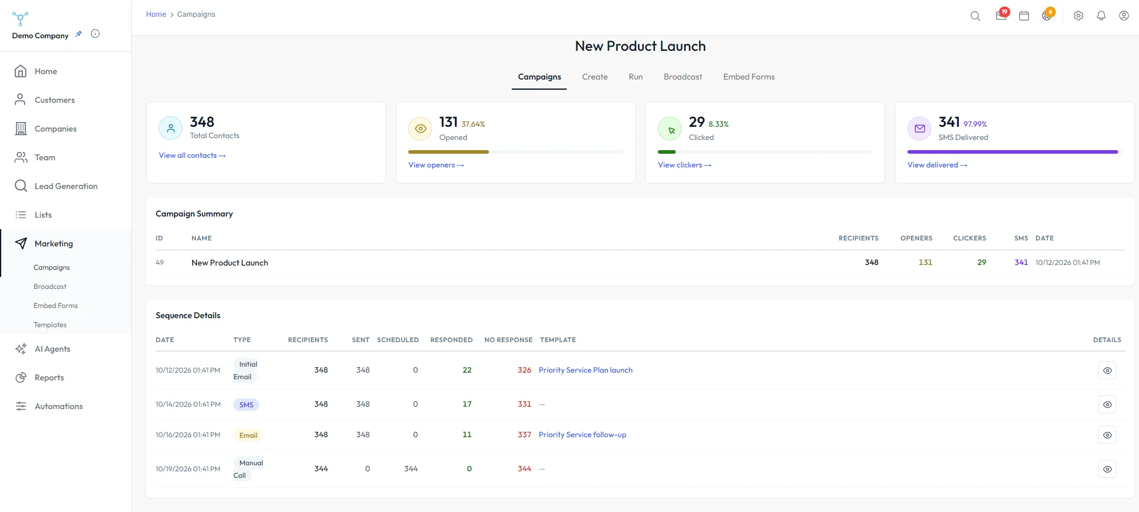Click the Opened eye icon in stats card

tap(420, 129)
